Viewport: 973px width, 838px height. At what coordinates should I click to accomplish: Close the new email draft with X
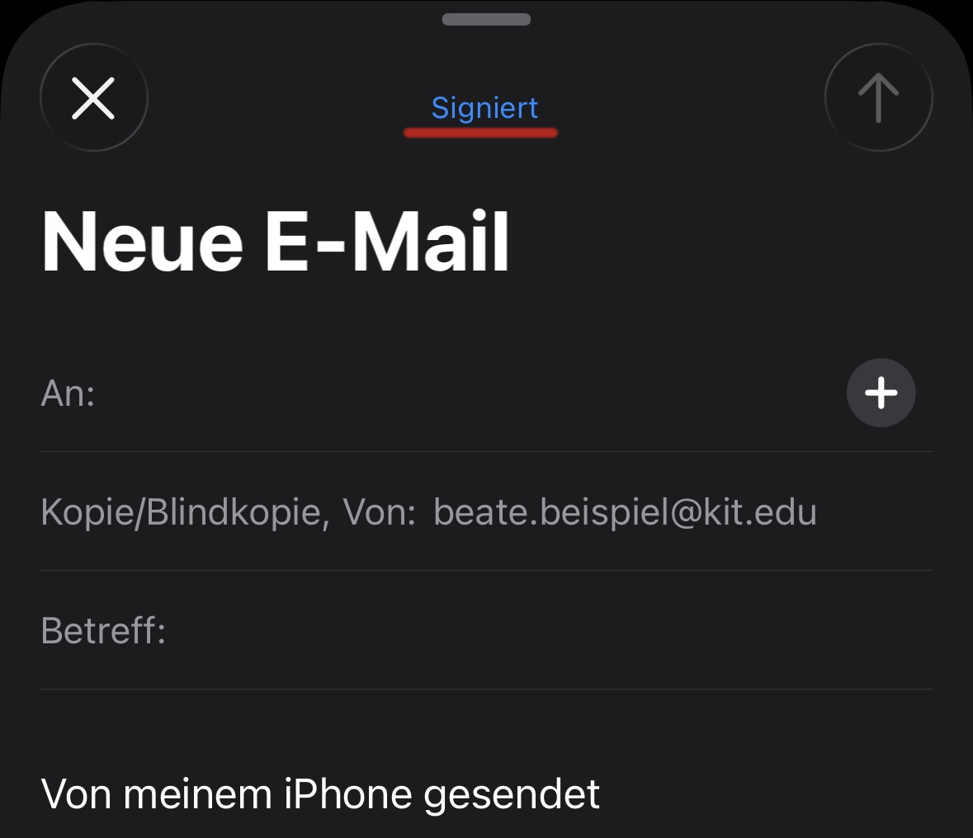coord(93,98)
